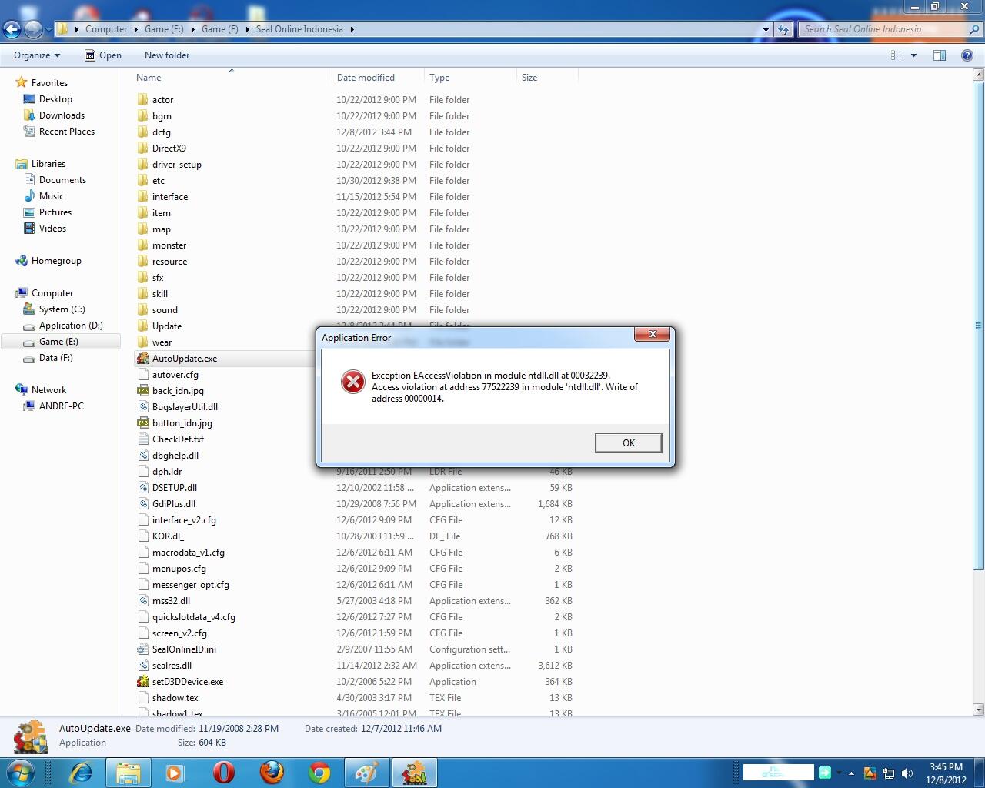The width and height of the screenshot is (985, 788).
Task: Select GdiPlus.dll file icon
Action: click(142, 503)
